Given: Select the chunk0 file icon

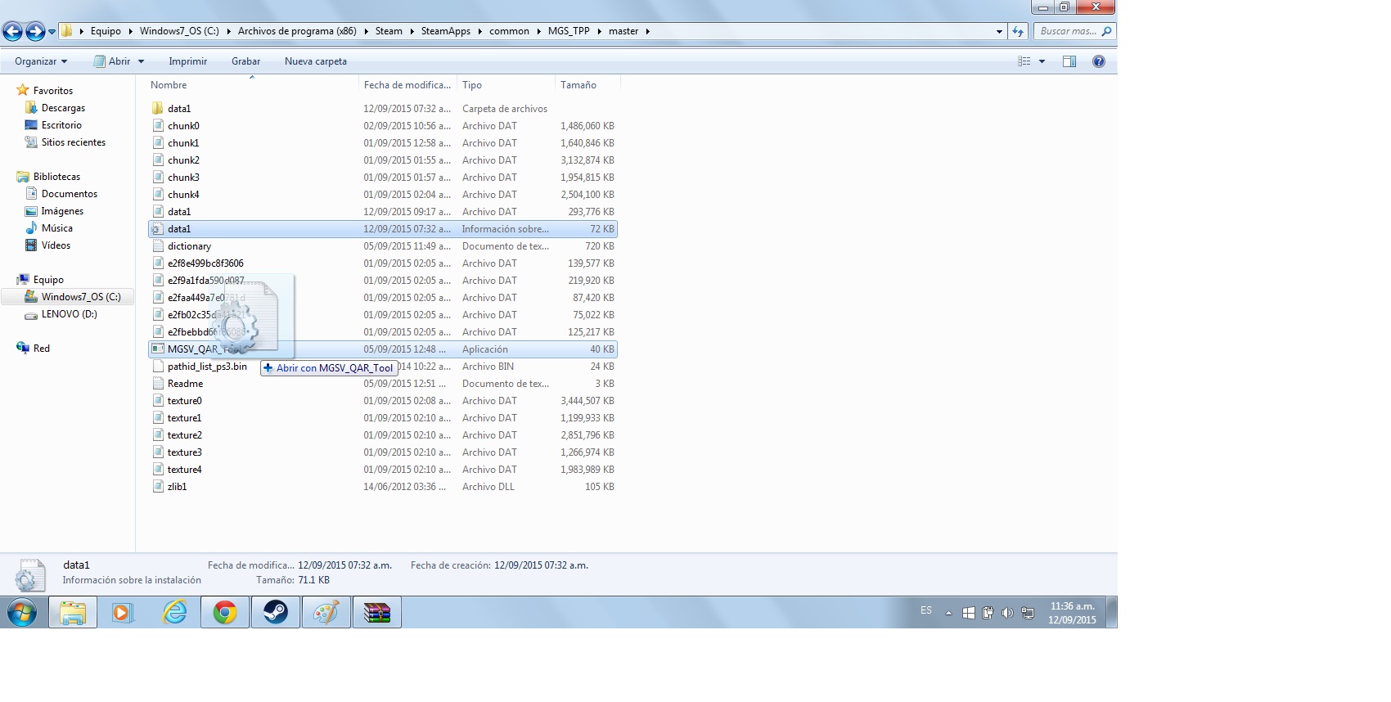Looking at the screenshot, I should pyautogui.click(x=158, y=126).
